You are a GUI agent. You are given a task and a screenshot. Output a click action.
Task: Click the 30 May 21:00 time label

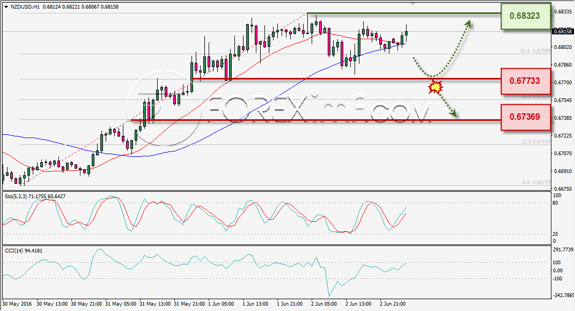click(x=86, y=304)
